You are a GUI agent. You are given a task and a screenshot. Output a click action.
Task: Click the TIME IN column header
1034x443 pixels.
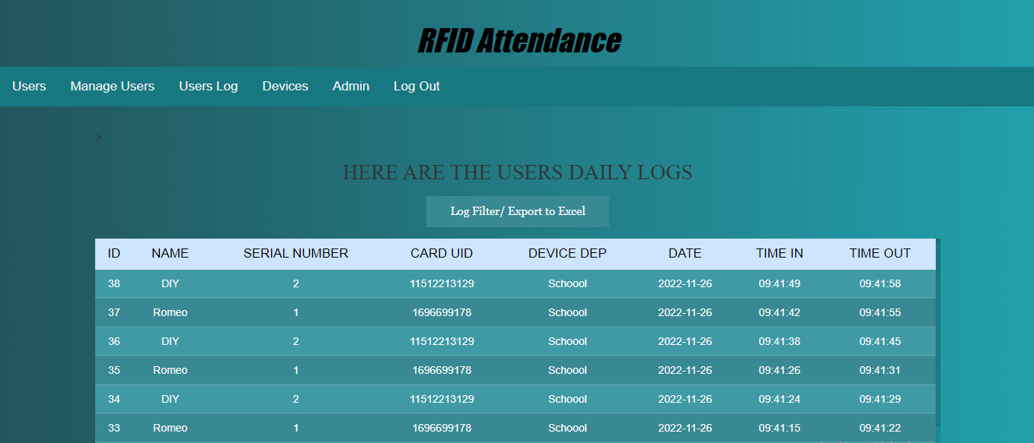click(779, 254)
